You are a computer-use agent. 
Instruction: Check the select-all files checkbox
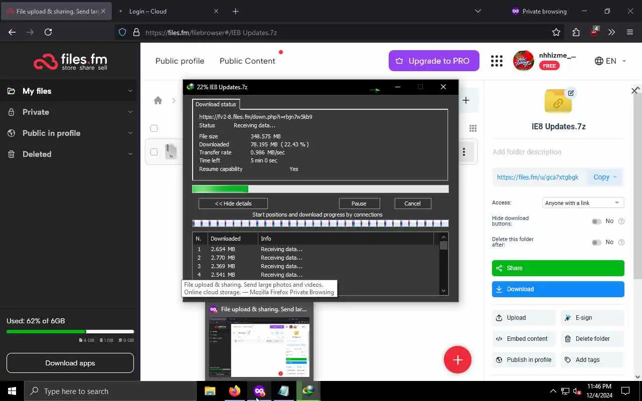tap(154, 128)
